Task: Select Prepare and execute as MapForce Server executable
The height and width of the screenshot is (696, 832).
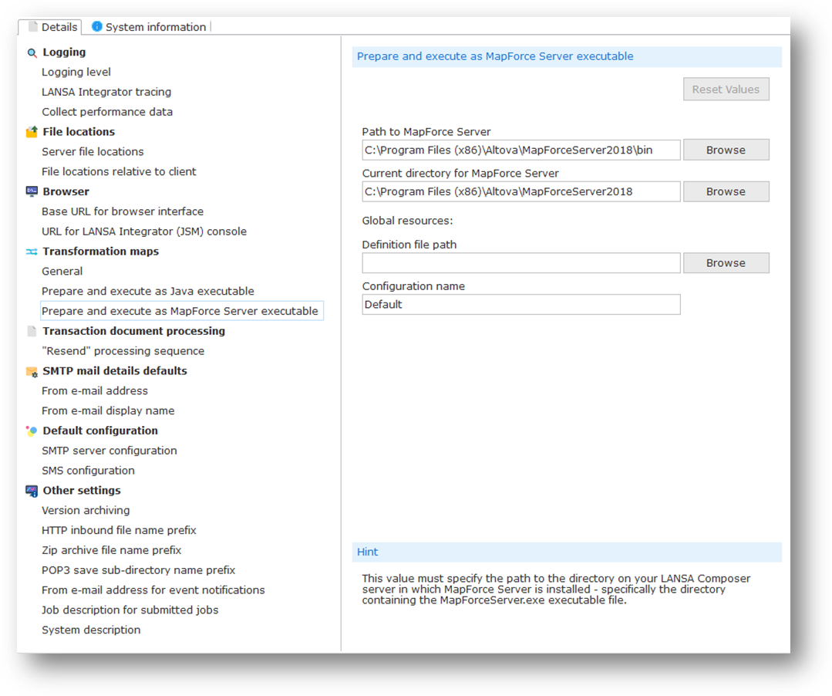Action: pyautogui.click(x=182, y=311)
